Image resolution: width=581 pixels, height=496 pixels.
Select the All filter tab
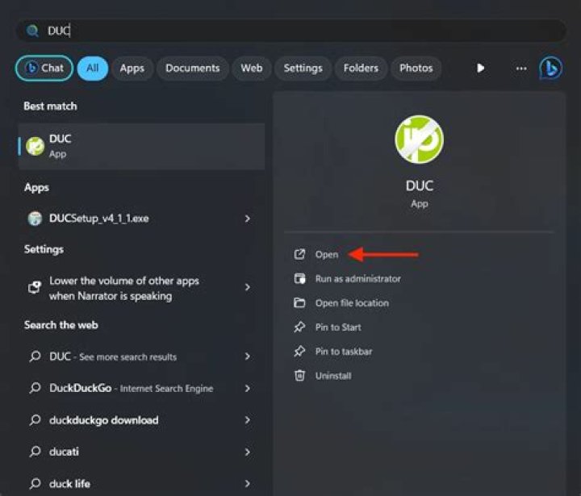pos(93,69)
